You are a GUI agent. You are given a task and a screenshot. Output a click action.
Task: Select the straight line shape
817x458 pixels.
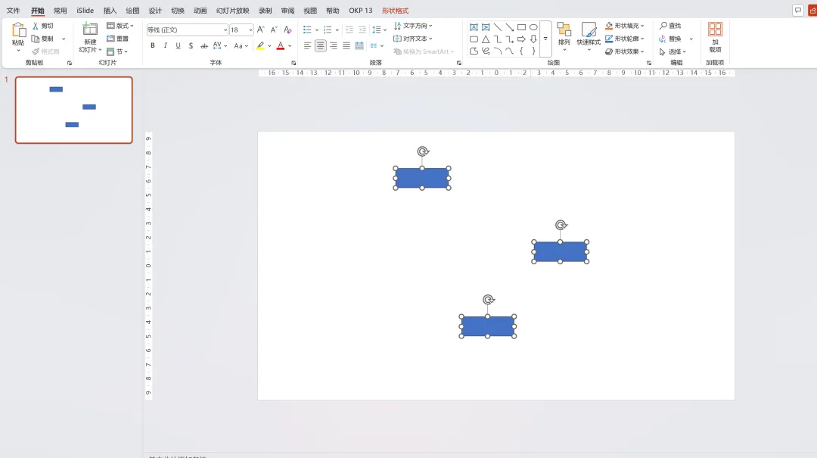(498, 27)
